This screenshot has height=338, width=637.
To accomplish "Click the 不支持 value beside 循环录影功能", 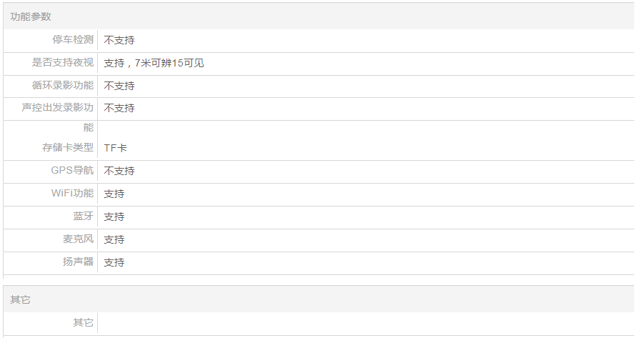I will pos(119,86).
